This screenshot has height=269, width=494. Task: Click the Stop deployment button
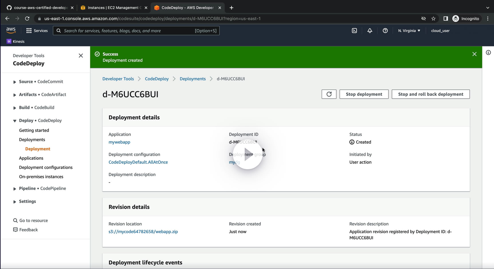click(x=364, y=94)
